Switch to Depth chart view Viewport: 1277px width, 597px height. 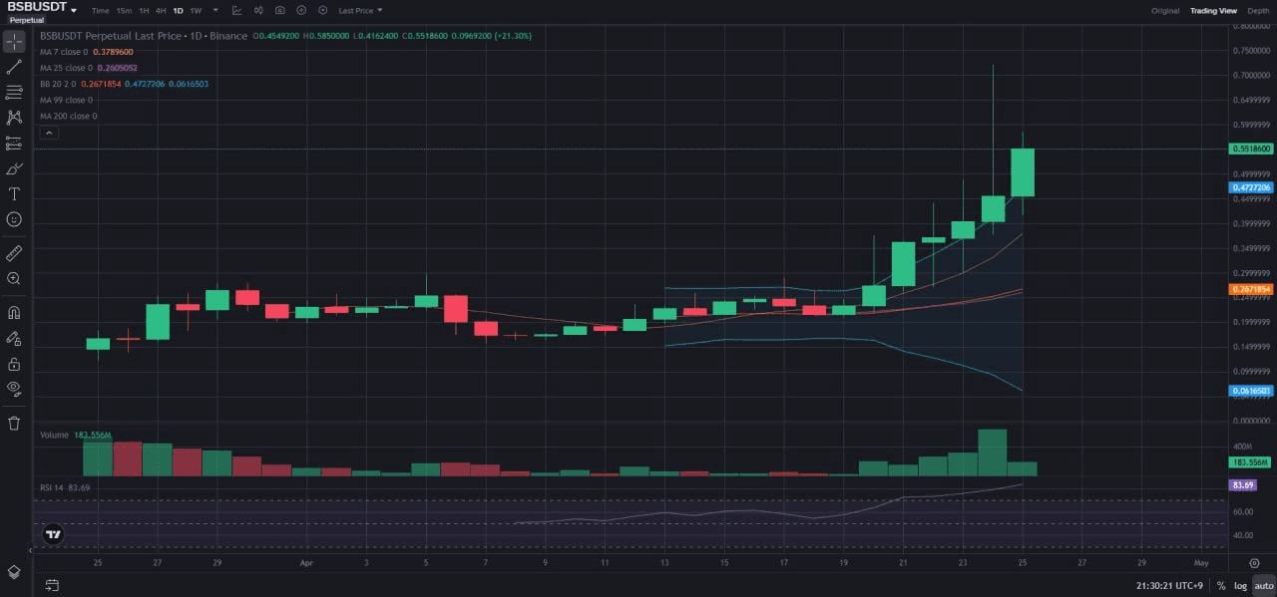coord(1258,10)
